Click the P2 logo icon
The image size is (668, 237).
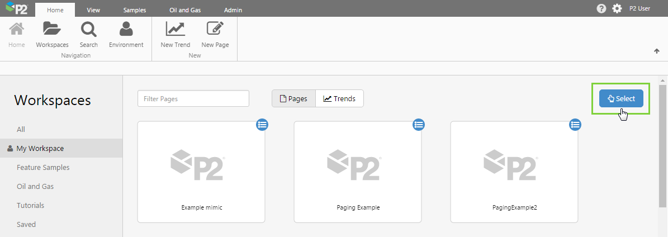coord(17,9)
